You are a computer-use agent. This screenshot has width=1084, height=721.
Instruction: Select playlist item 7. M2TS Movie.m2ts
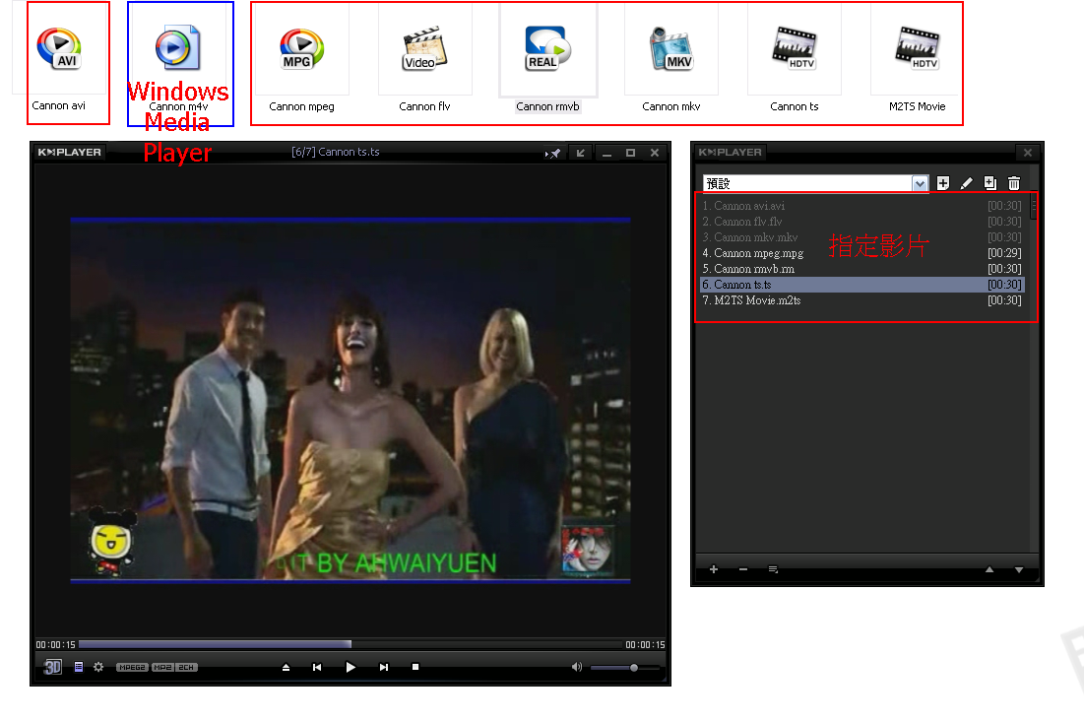coord(862,300)
